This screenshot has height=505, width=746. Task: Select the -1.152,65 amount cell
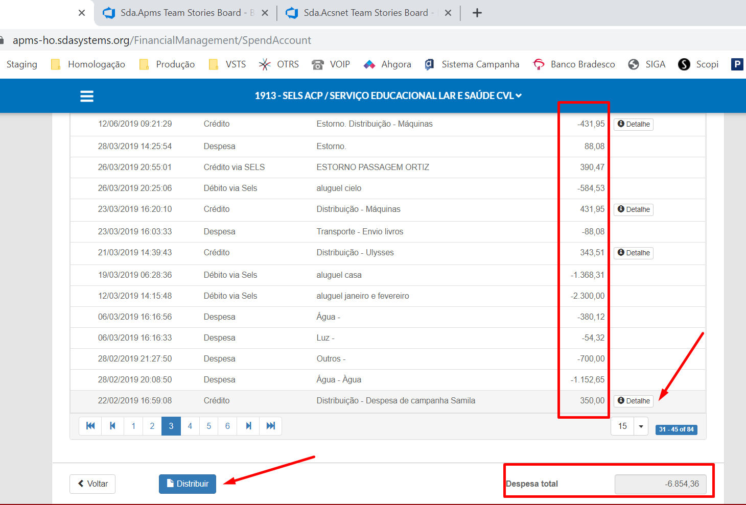588,379
